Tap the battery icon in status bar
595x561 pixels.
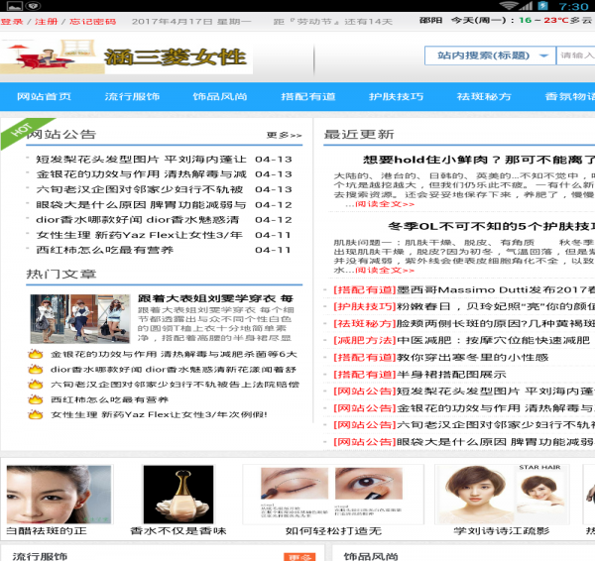(x=543, y=6)
